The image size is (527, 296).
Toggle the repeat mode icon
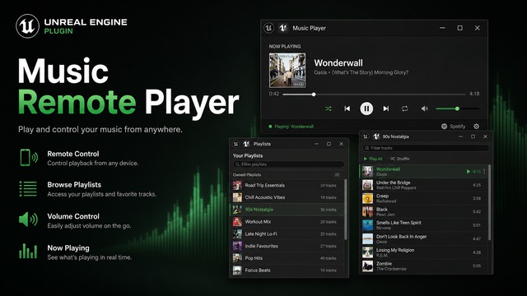(404, 109)
